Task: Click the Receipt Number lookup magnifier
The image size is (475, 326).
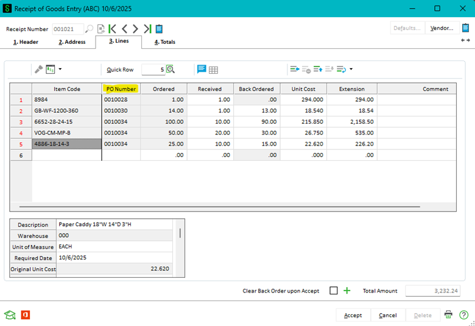Action: pyautogui.click(x=90, y=29)
